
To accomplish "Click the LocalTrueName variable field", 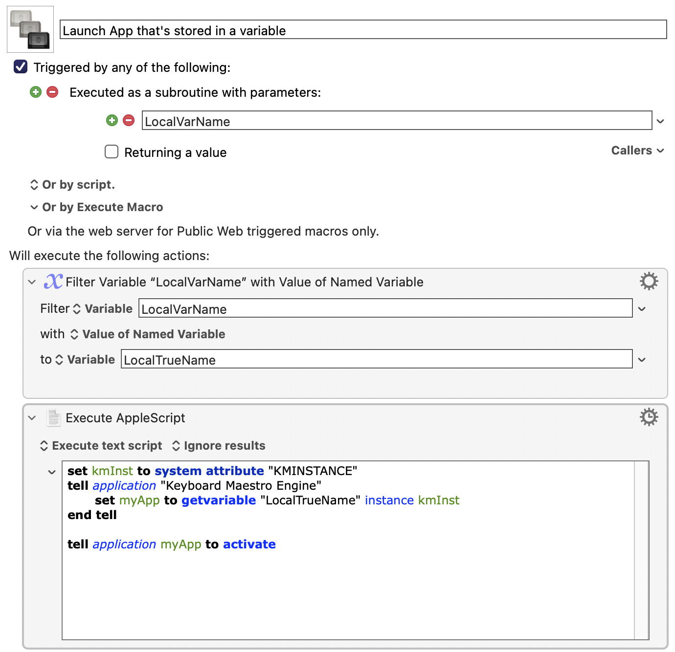I will [377, 359].
